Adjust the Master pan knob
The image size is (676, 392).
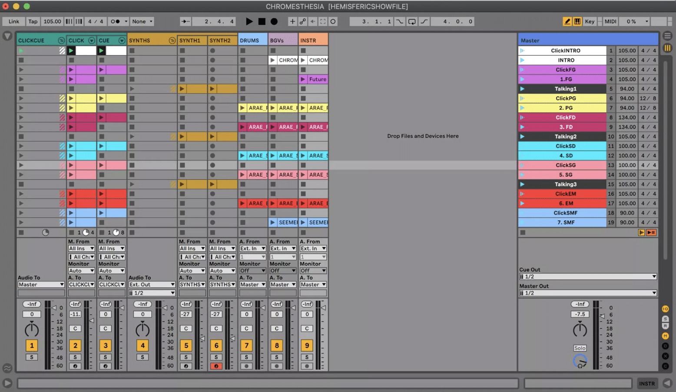(x=580, y=329)
